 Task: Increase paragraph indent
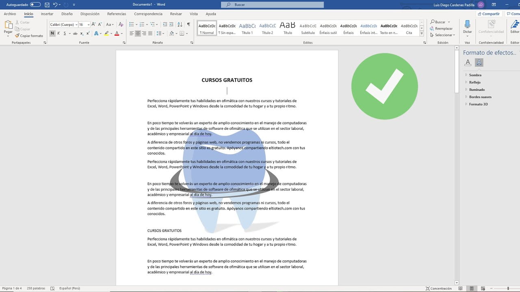pos(172,24)
